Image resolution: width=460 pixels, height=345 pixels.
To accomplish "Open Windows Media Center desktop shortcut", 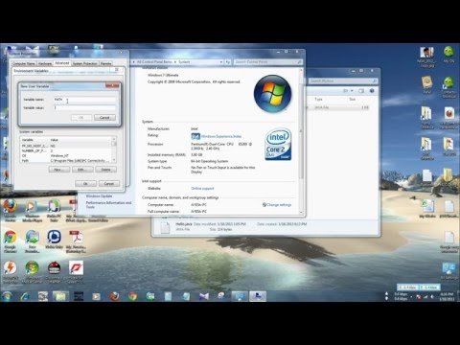I will coord(32,271).
